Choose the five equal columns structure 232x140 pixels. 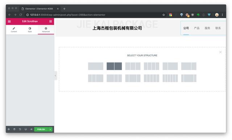point(152,78)
